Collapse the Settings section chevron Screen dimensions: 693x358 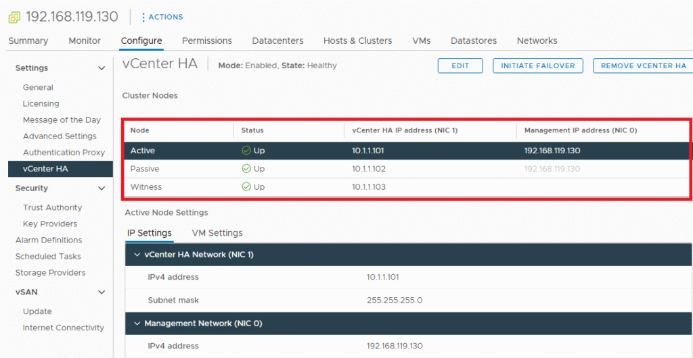(x=102, y=68)
